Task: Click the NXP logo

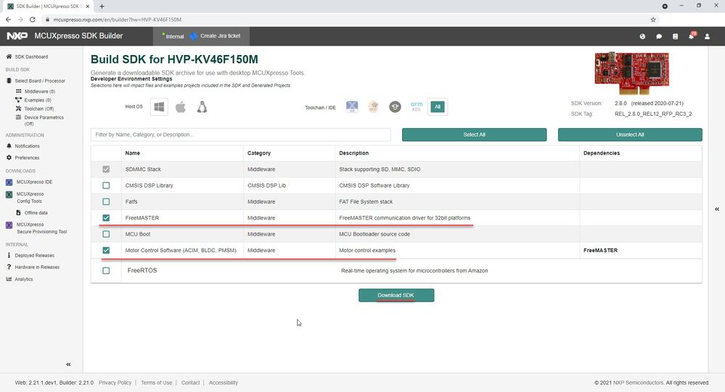Action: point(17,36)
